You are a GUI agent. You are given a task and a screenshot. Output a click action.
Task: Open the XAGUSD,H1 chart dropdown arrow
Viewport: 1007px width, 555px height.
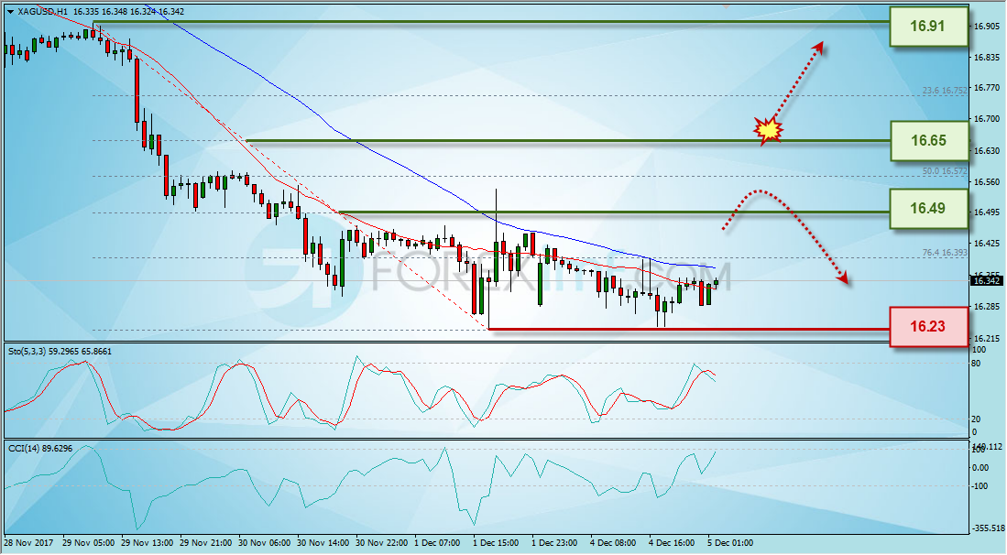(10, 12)
